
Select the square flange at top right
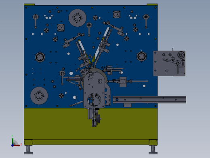(117, 14)
